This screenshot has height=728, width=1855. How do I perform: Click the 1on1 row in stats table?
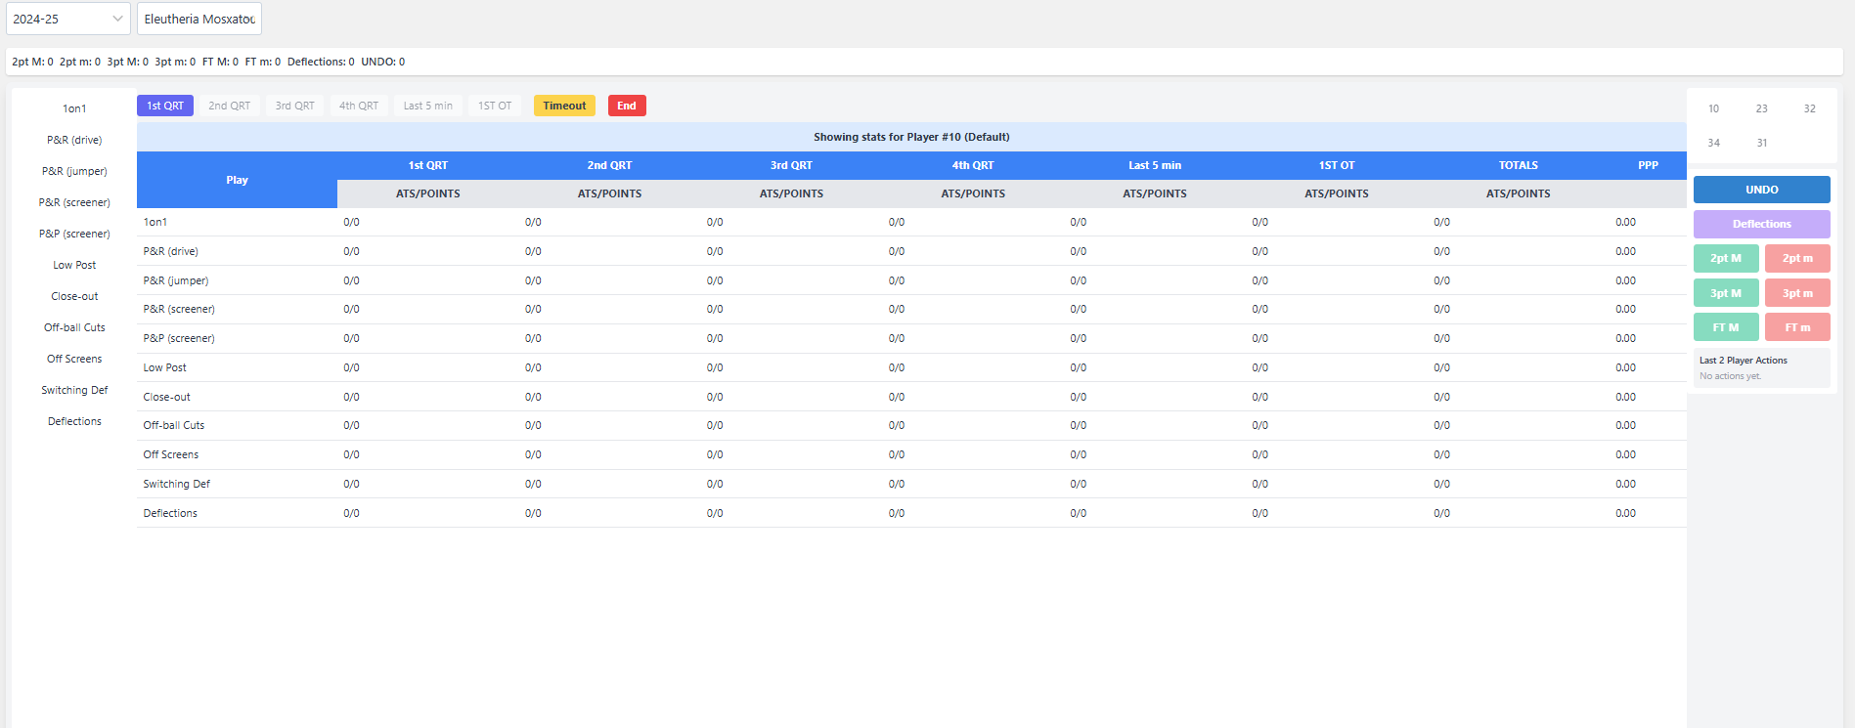pos(911,222)
